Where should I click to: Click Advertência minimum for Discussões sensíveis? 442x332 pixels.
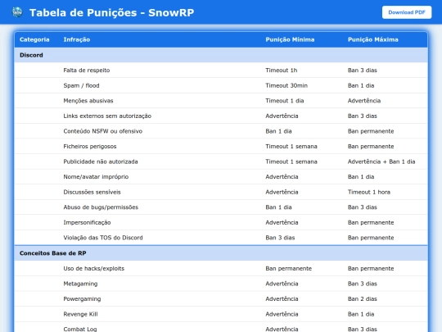[x=282, y=193]
